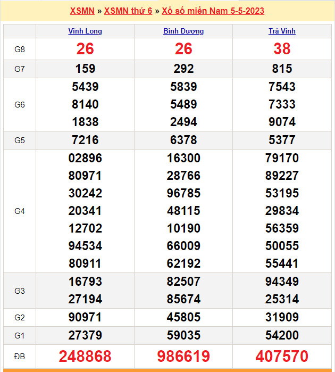
Task: Open the XSMN thứ 6 link
Action: coord(128,11)
